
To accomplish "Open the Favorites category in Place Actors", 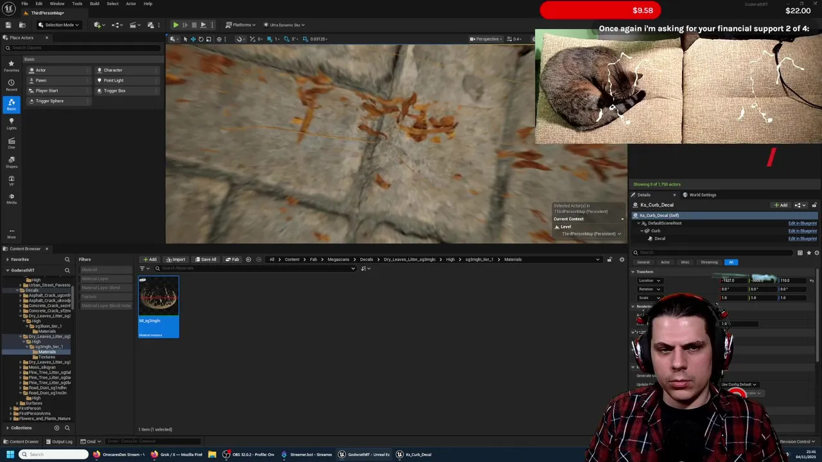I will coord(11,66).
